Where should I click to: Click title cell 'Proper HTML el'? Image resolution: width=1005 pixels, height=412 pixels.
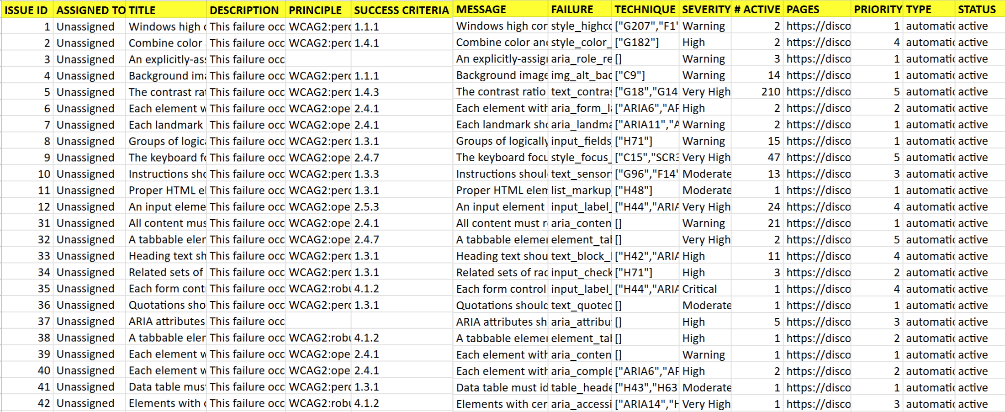tap(166, 191)
